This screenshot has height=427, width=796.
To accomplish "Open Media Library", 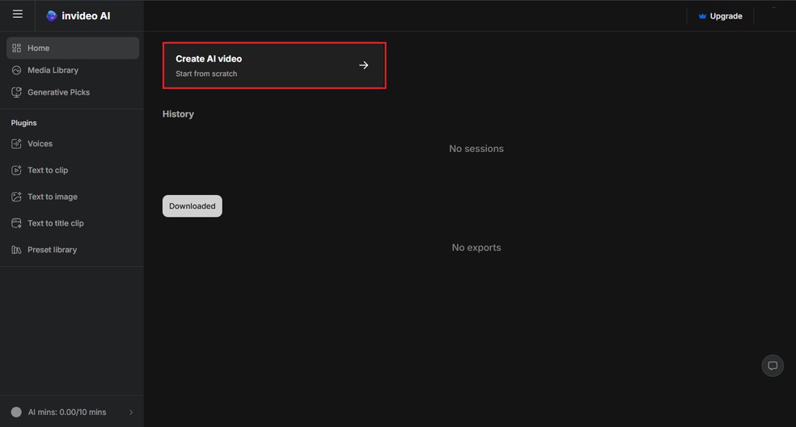I will pos(73,70).
